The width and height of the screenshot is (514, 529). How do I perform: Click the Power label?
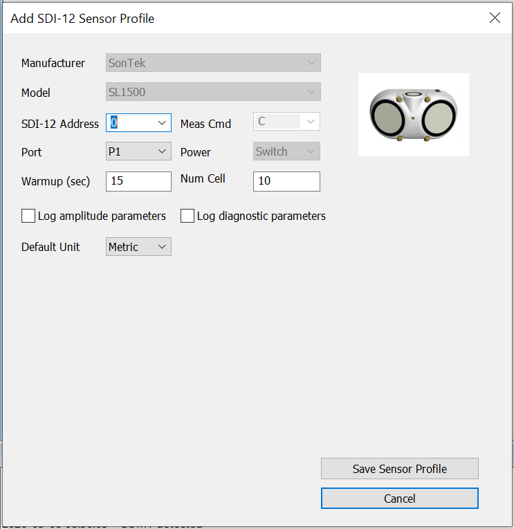195,152
